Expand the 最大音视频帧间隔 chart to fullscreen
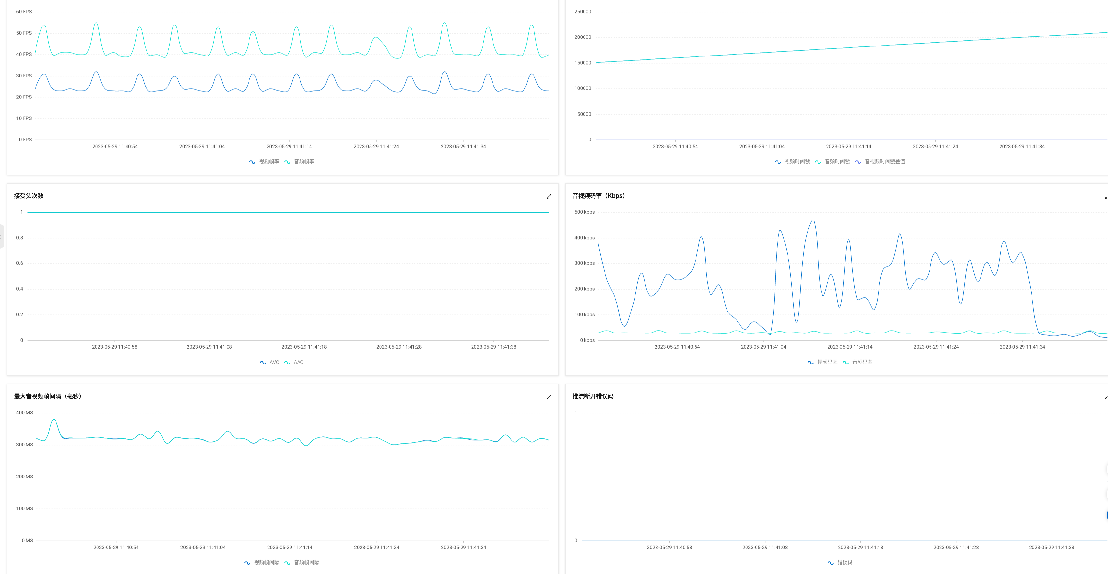The width and height of the screenshot is (1108, 574). point(549,397)
